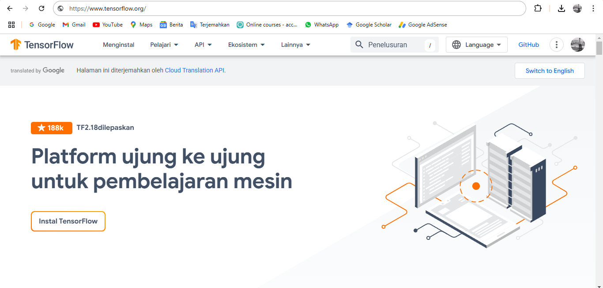Click the TensorFlow logo
The width and height of the screenshot is (603, 288).
tap(42, 45)
